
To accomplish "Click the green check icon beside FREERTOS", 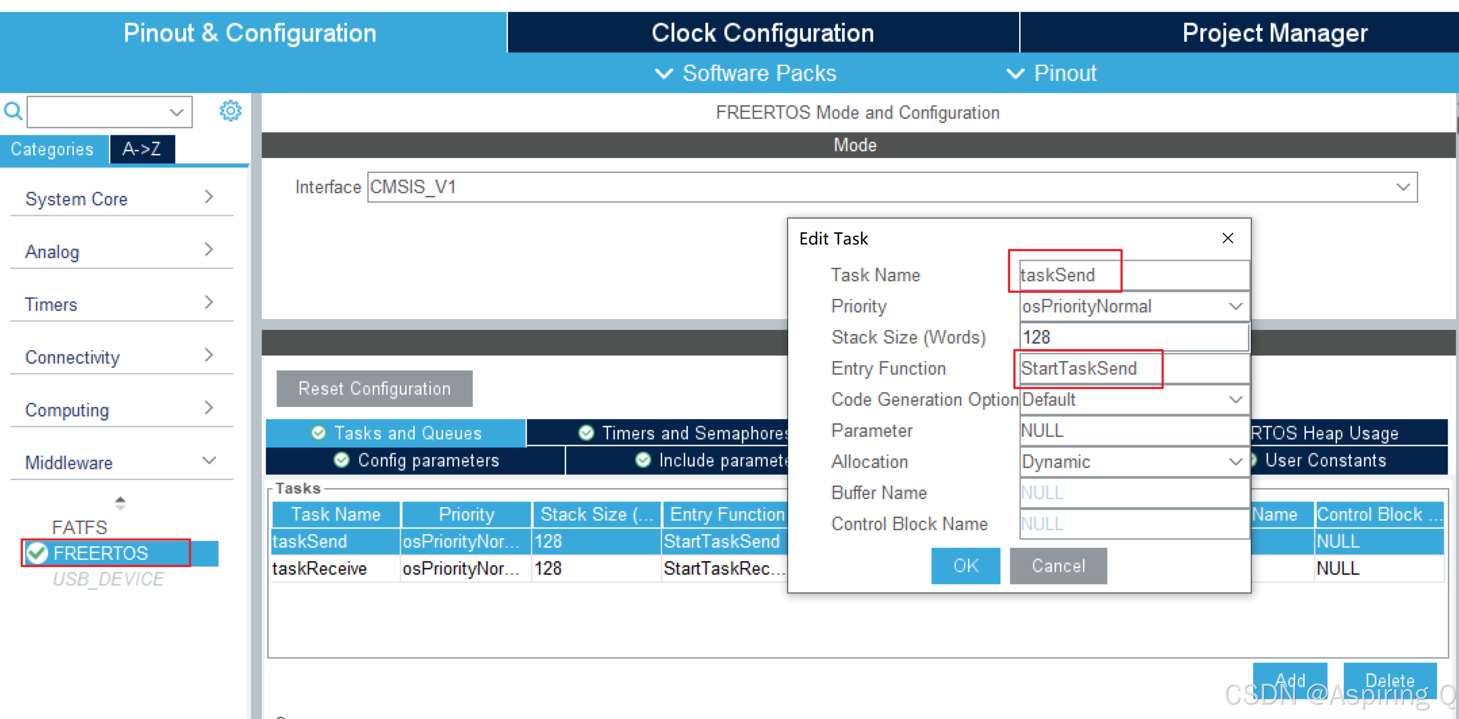I will click(38, 553).
